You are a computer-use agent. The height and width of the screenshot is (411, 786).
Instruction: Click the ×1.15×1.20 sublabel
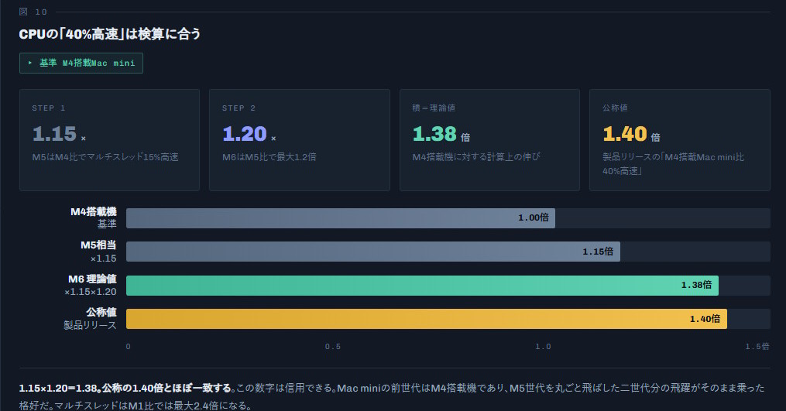point(91,292)
